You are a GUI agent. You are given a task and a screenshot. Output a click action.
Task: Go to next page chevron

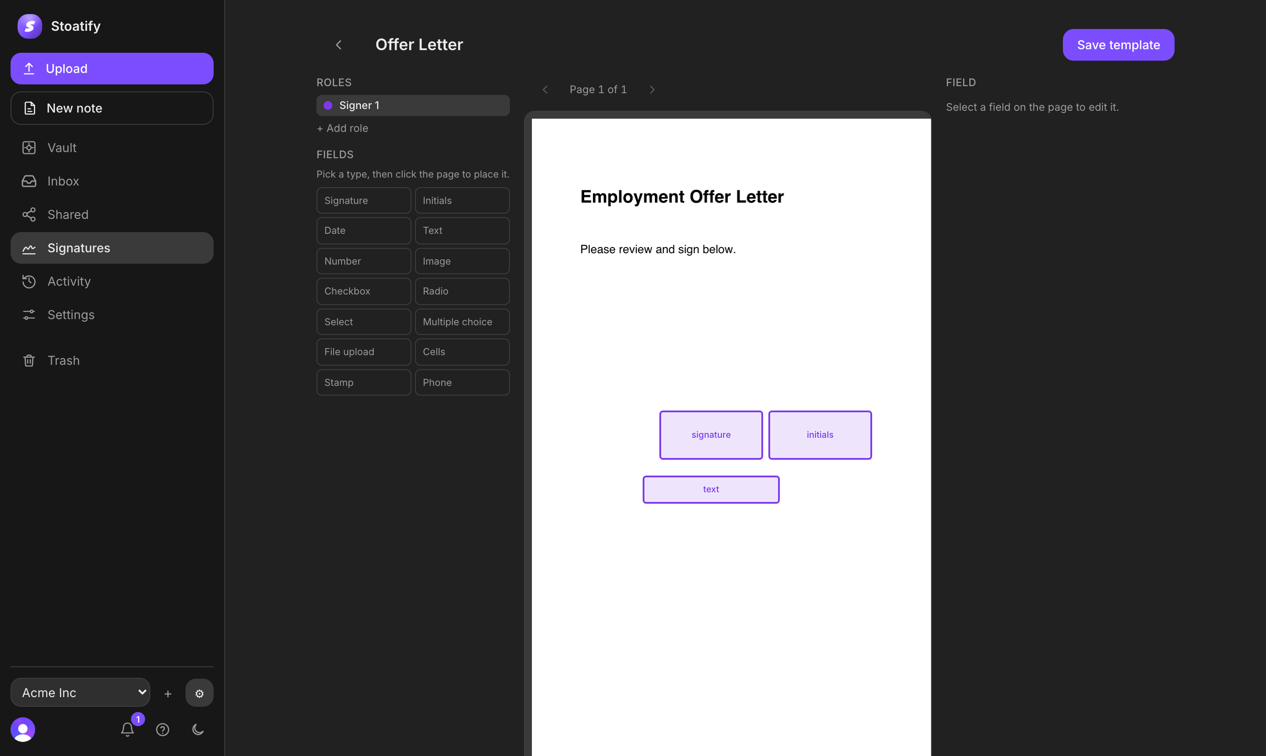[x=652, y=90]
